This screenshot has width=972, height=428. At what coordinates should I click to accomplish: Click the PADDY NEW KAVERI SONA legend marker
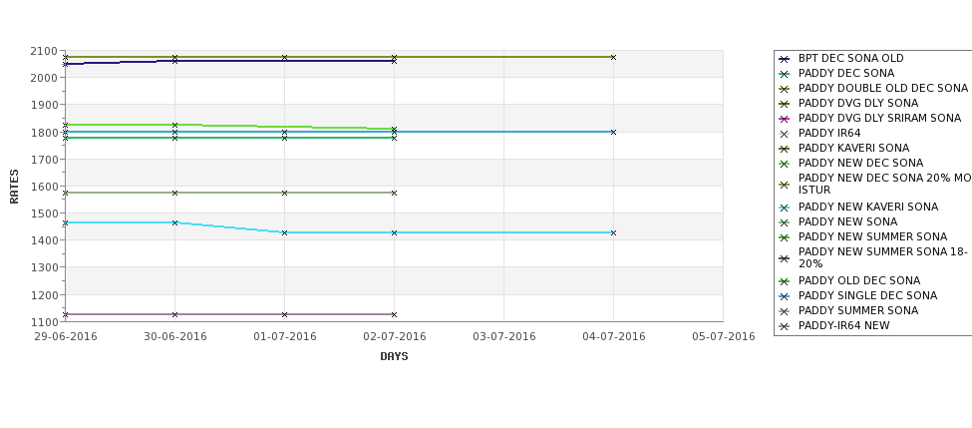(785, 208)
